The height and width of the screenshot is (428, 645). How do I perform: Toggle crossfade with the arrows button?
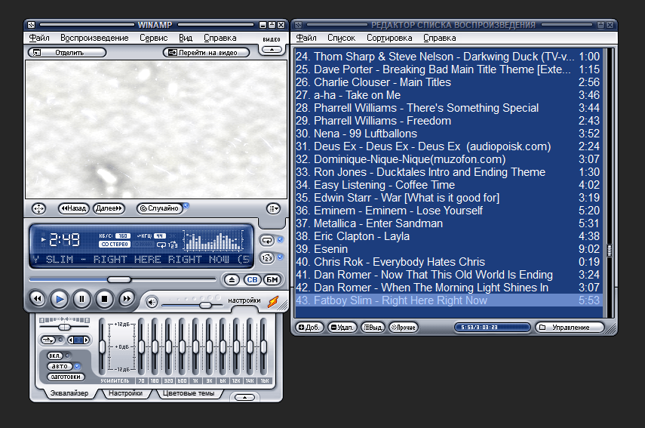coord(48,340)
